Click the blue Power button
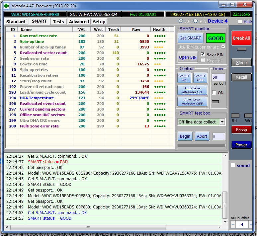 241,145
